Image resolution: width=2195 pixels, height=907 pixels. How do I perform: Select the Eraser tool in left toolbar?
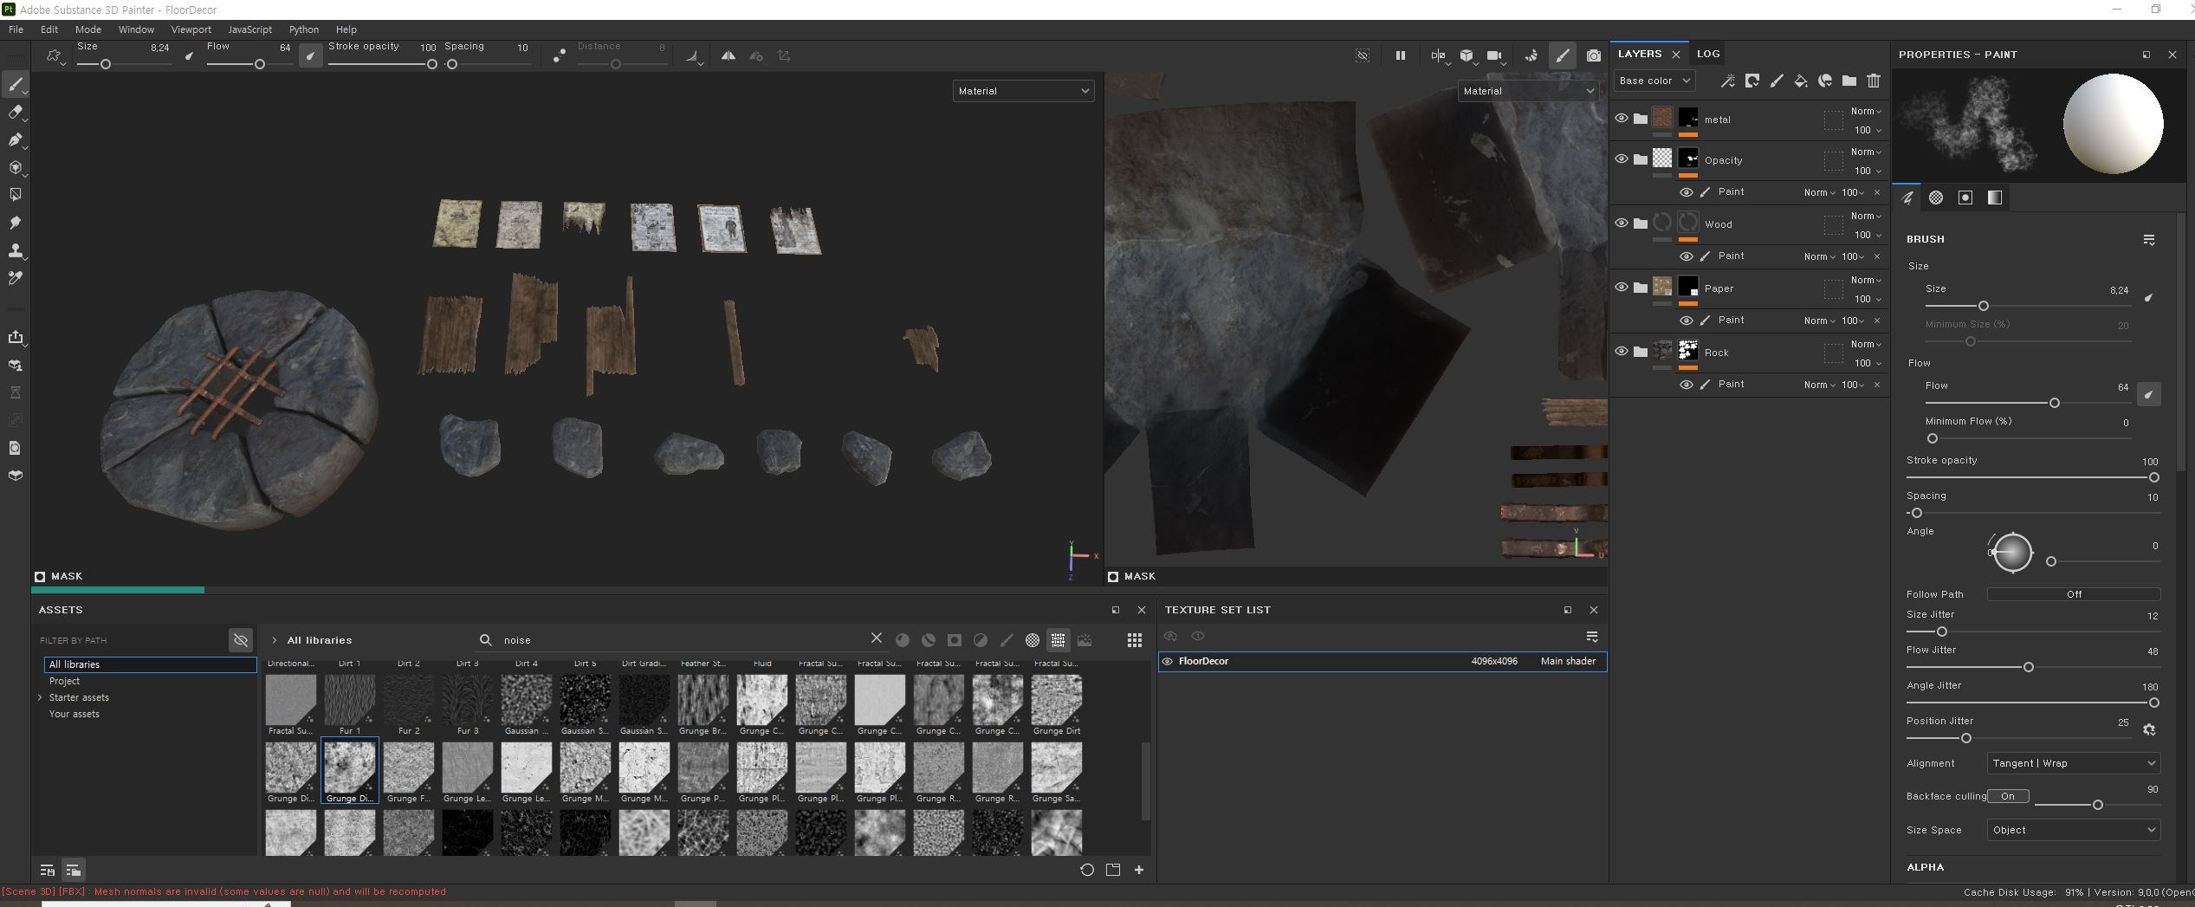pos(15,112)
